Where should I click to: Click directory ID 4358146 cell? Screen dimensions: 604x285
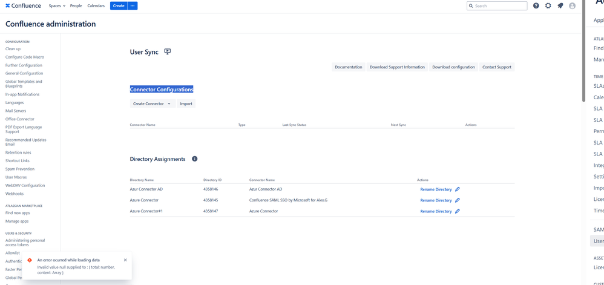click(x=211, y=189)
